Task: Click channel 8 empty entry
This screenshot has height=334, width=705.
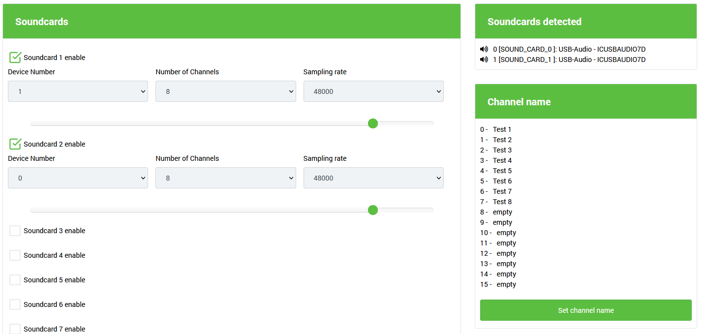Action: point(502,212)
